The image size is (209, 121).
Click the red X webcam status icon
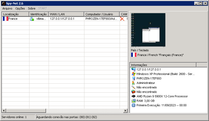click(x=122, y=19)
